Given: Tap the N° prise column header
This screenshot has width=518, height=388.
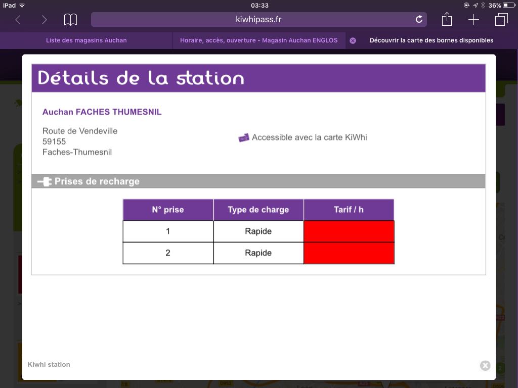Looking at the screenshot, I should point(168,210).
